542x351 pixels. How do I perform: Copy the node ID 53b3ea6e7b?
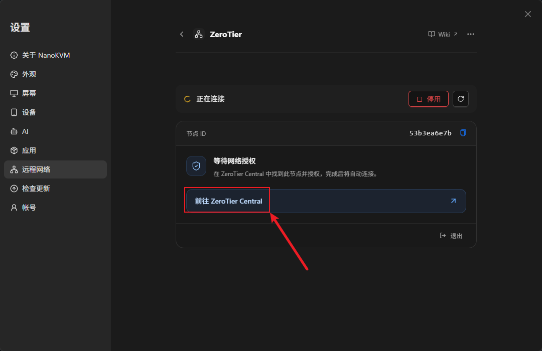463,133
